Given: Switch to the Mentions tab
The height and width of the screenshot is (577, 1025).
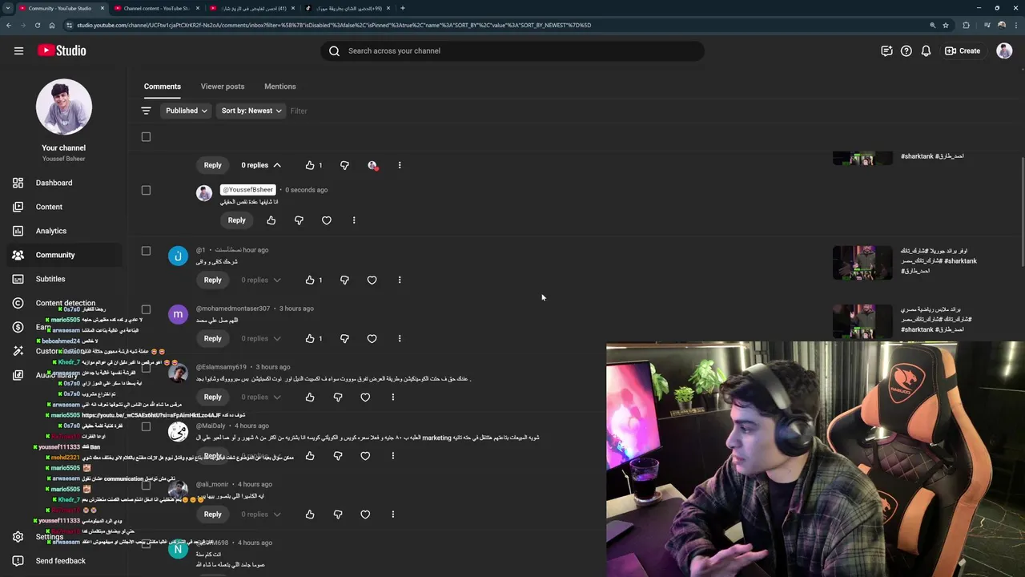Looking at the screenshot, I should [x=280, y=87].
